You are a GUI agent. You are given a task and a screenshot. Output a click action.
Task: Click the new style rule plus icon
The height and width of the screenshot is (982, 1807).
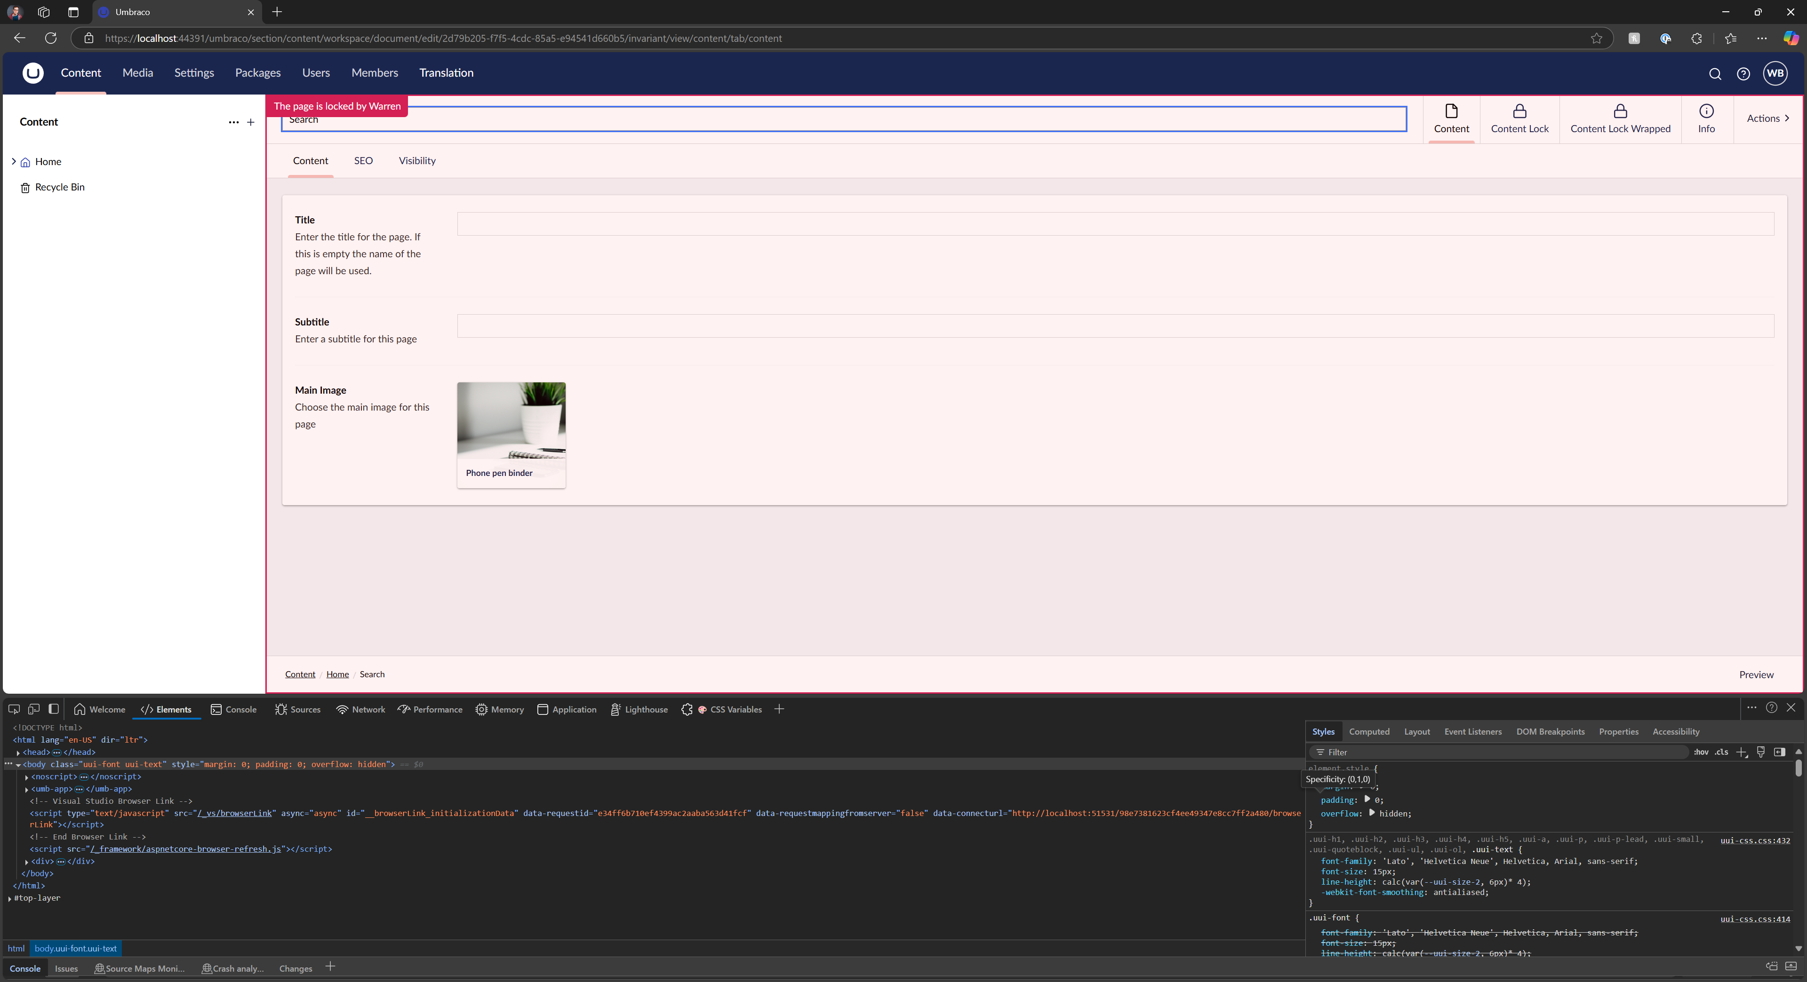[x=1742, y=752]
